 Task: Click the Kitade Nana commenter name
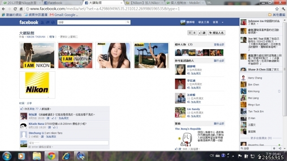[36, 123]
